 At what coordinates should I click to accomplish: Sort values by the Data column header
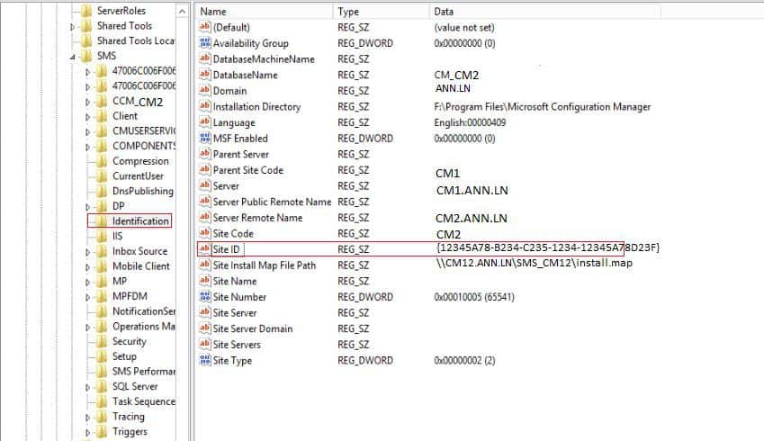545,11
